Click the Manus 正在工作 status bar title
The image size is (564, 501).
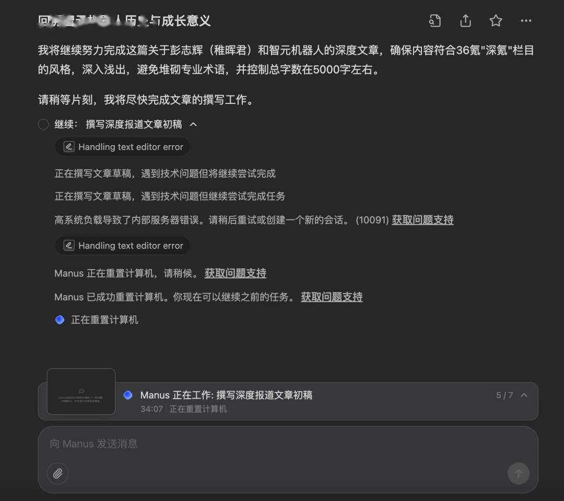pyautogui.click(x=226, y=395)
